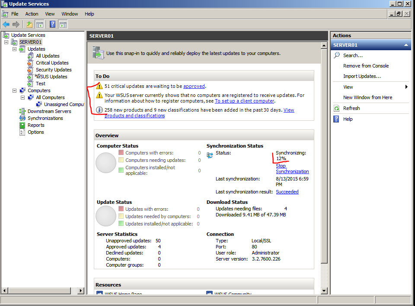Click the Synchronizations icon in tree
The image size is (415, 306).
tap(22, 118)
